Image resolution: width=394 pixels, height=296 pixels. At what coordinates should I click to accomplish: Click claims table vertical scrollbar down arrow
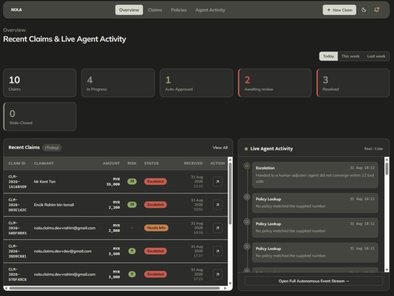(x=230, y=284)
